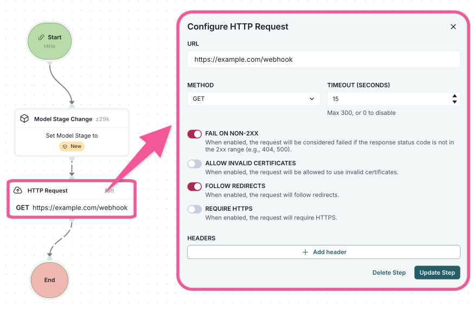Click the Update Step button
473x311 pixels.
tap(437, 273)
